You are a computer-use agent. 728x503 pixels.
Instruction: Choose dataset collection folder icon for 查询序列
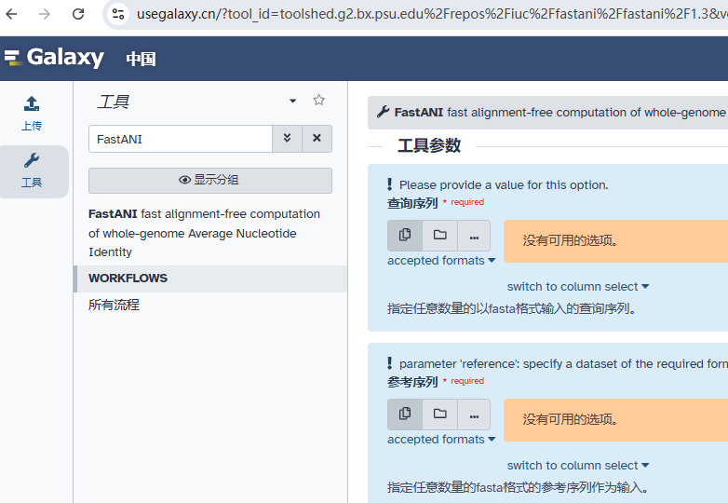tap(439, 235)
